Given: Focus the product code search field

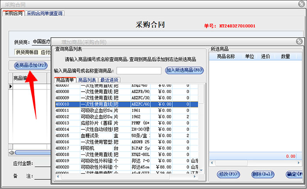Looking at the screenshot, I should tap(139, 71).
